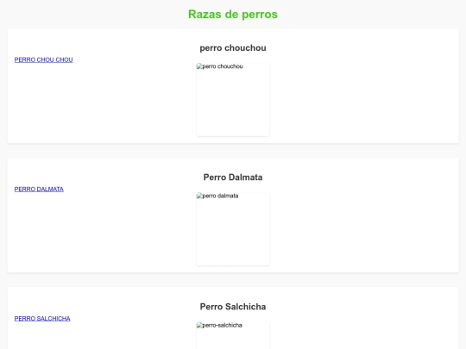The image size is (466, 349).
Task: Click the perro chouchou card heading
Action: (x=233, y=47)
